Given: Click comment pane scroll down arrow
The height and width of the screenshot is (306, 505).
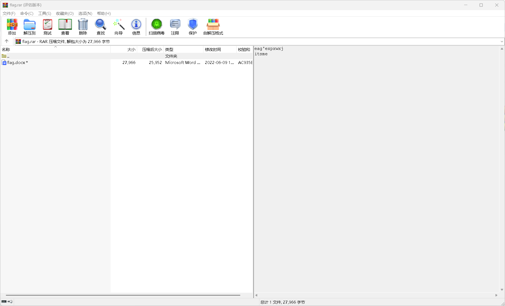Looking at the screenshot, I should point(502,290).
